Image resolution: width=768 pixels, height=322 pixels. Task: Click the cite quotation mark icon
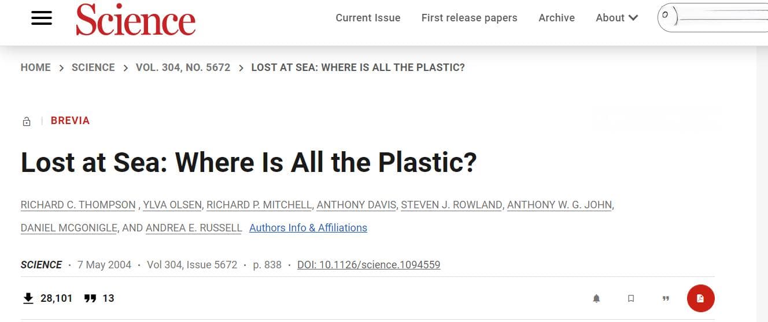tap(666, 298)
